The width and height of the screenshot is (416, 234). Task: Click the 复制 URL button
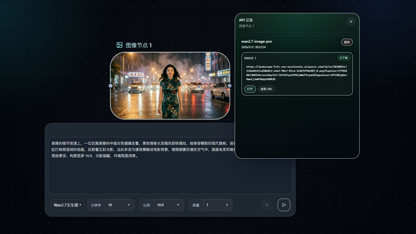(266, 89)
